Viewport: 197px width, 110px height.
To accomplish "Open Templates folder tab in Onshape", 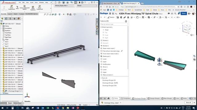I will pos(126,98).
